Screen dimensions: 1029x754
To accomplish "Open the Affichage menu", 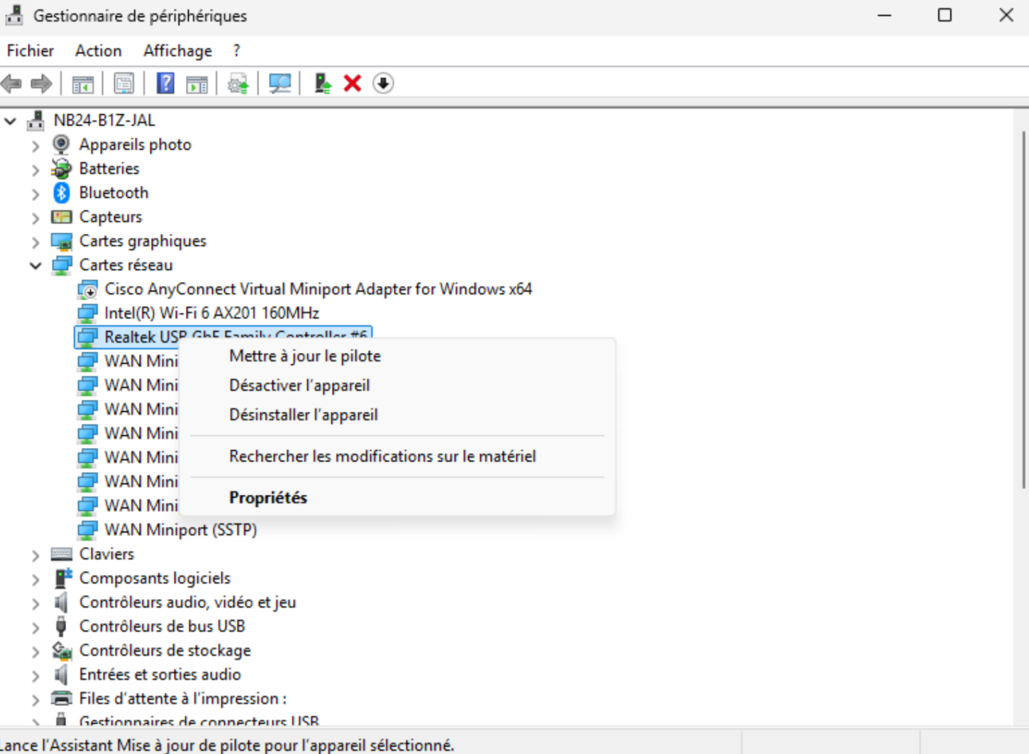I will [177, 51].
